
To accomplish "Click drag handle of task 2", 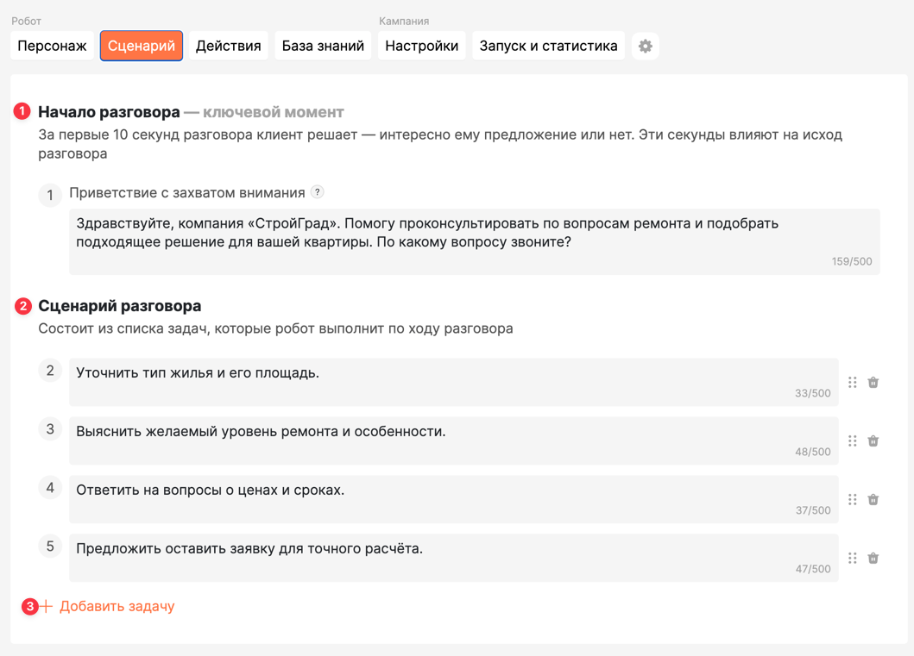I will click(x=852, y=383).
